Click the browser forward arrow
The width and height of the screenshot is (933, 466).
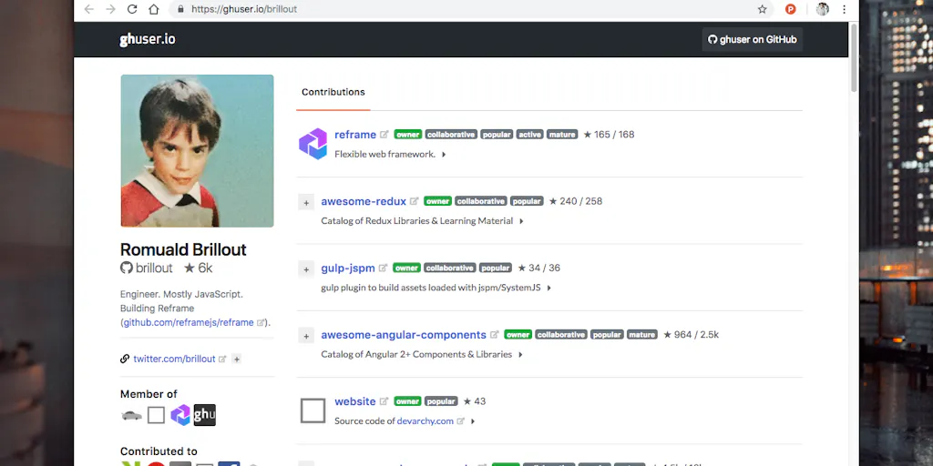pos(110,9)
